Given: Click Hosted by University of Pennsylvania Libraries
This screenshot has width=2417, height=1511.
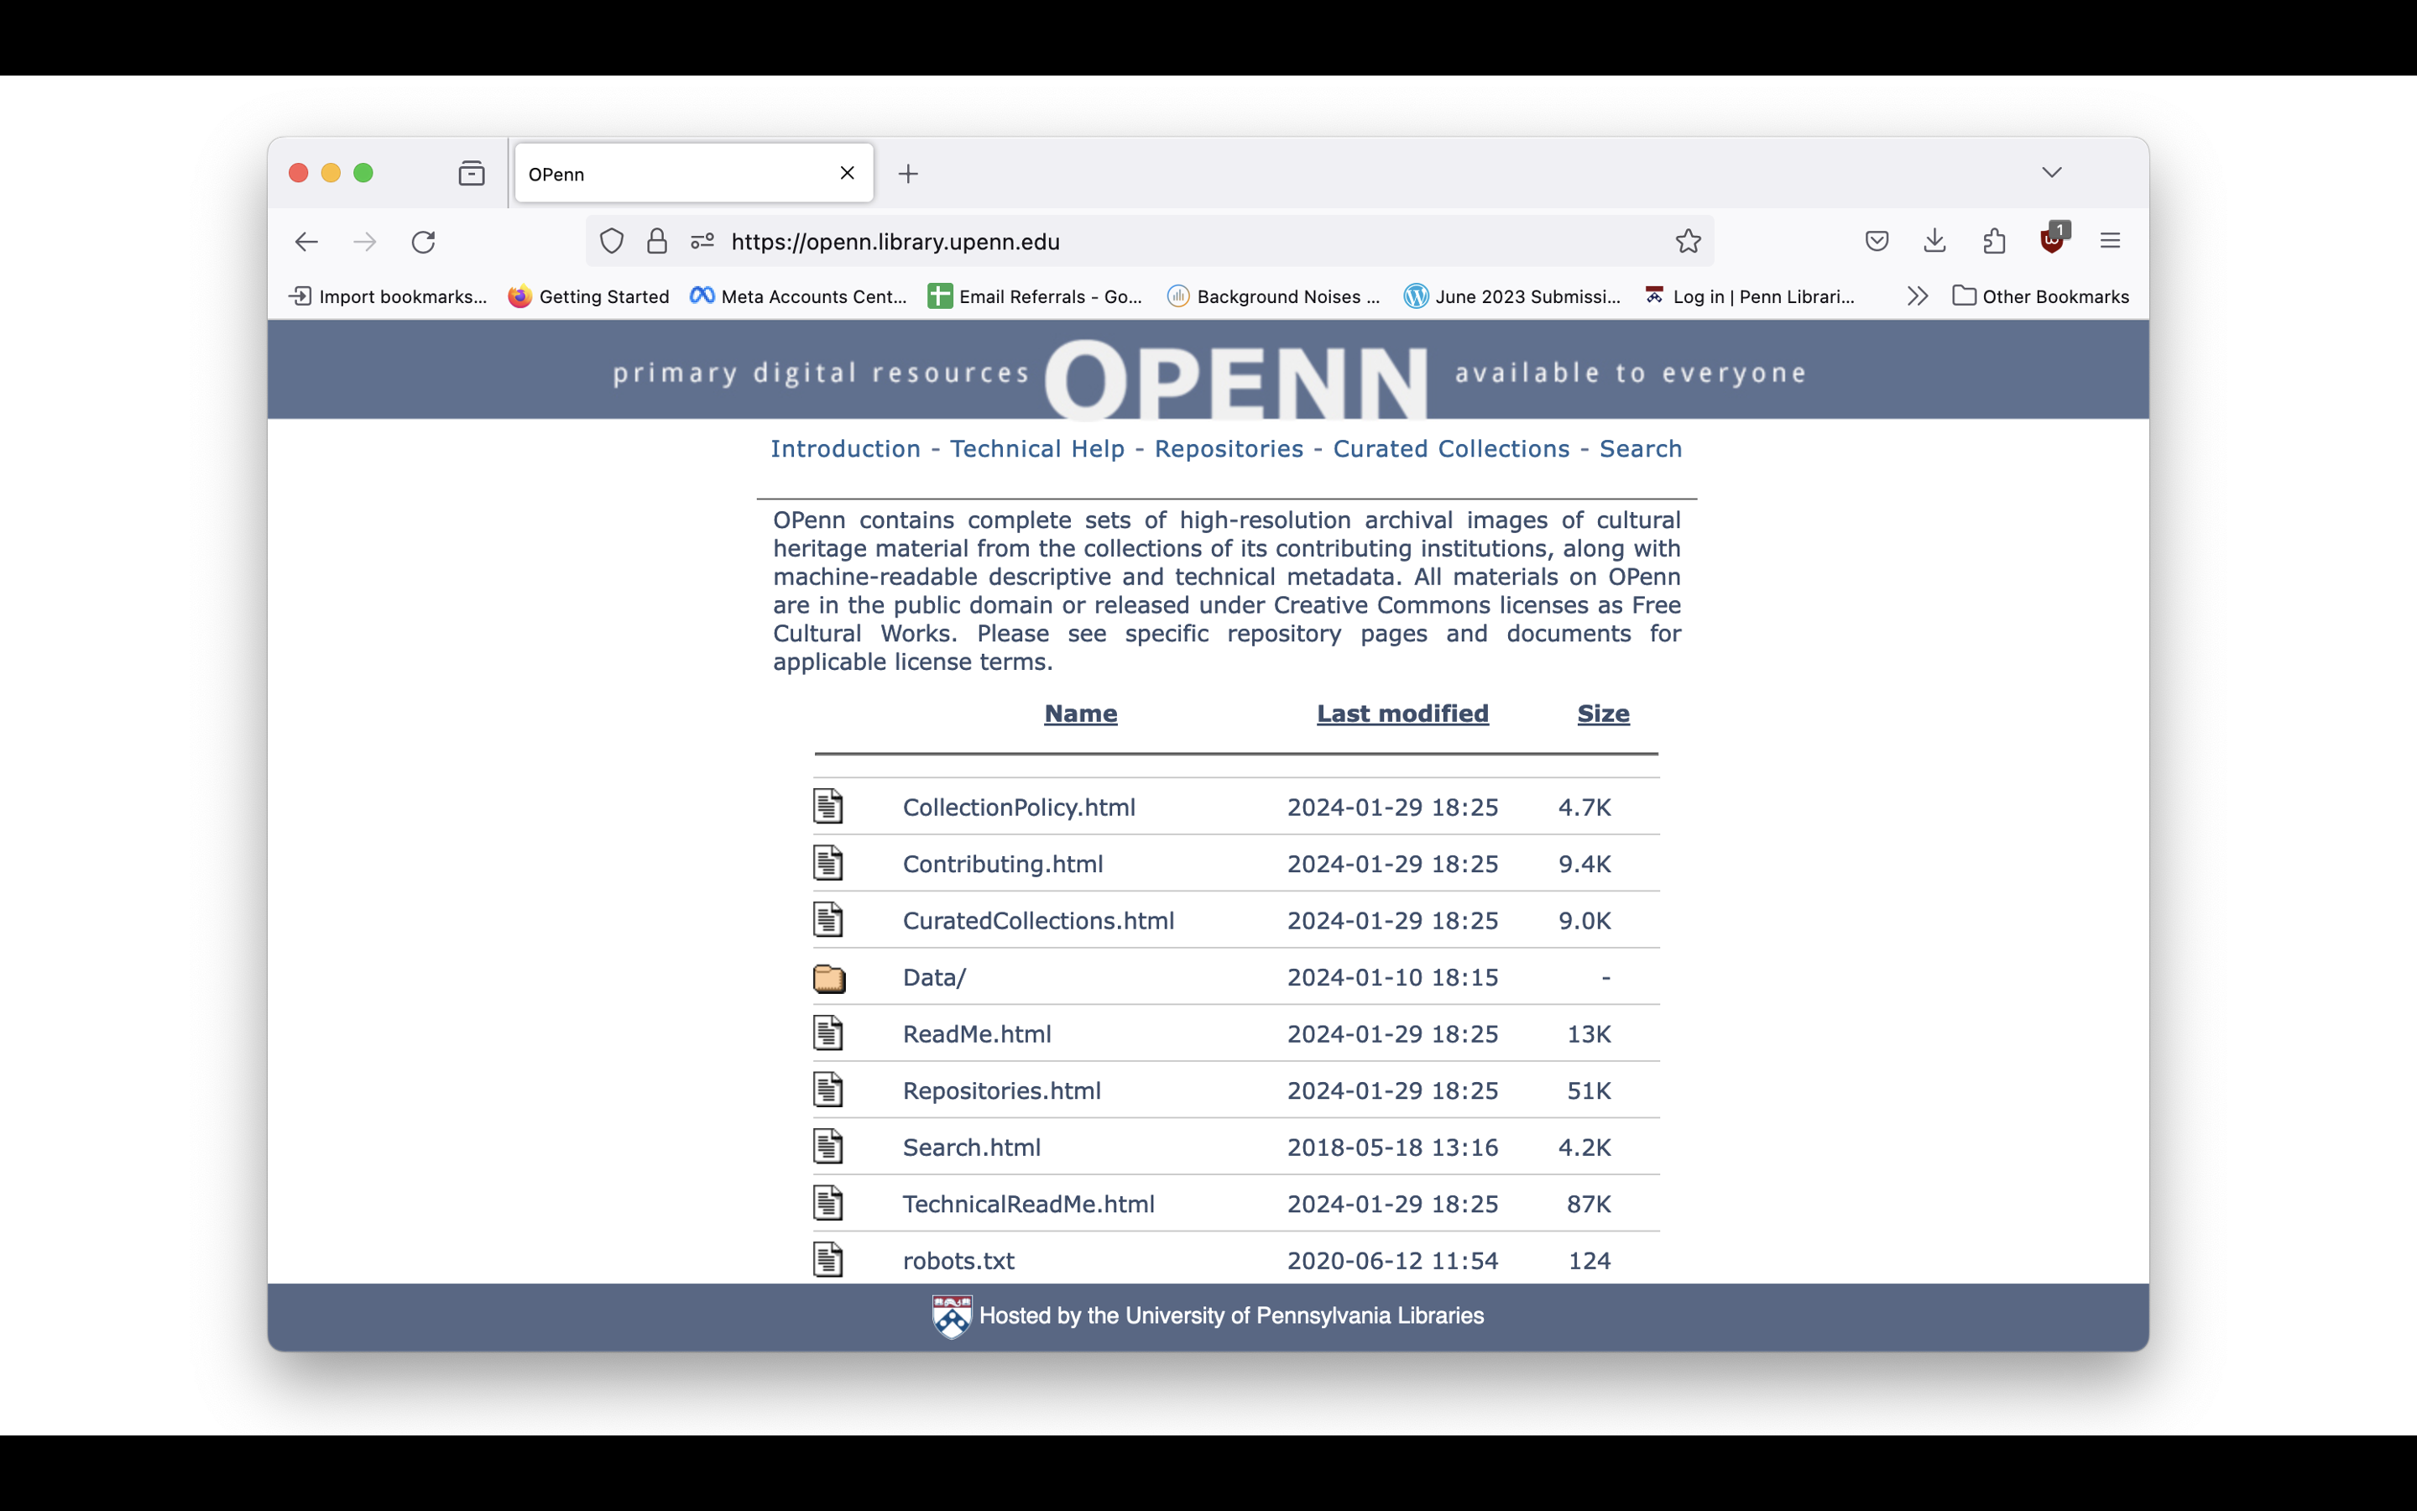Looking at the screenshot, I should point(1231,1316).
